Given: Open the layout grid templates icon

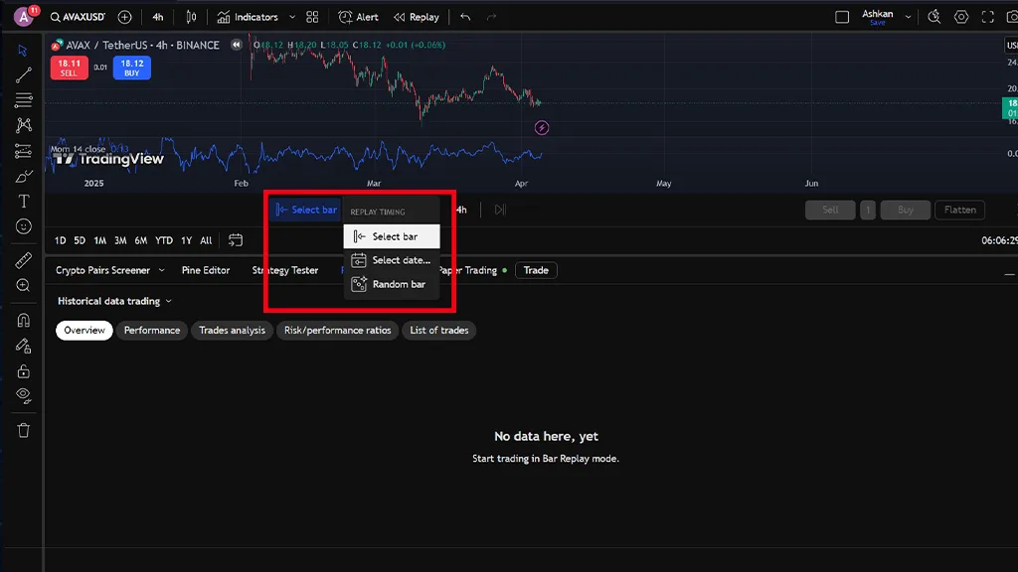Looking at the screenshot, I should click(313, 17).
